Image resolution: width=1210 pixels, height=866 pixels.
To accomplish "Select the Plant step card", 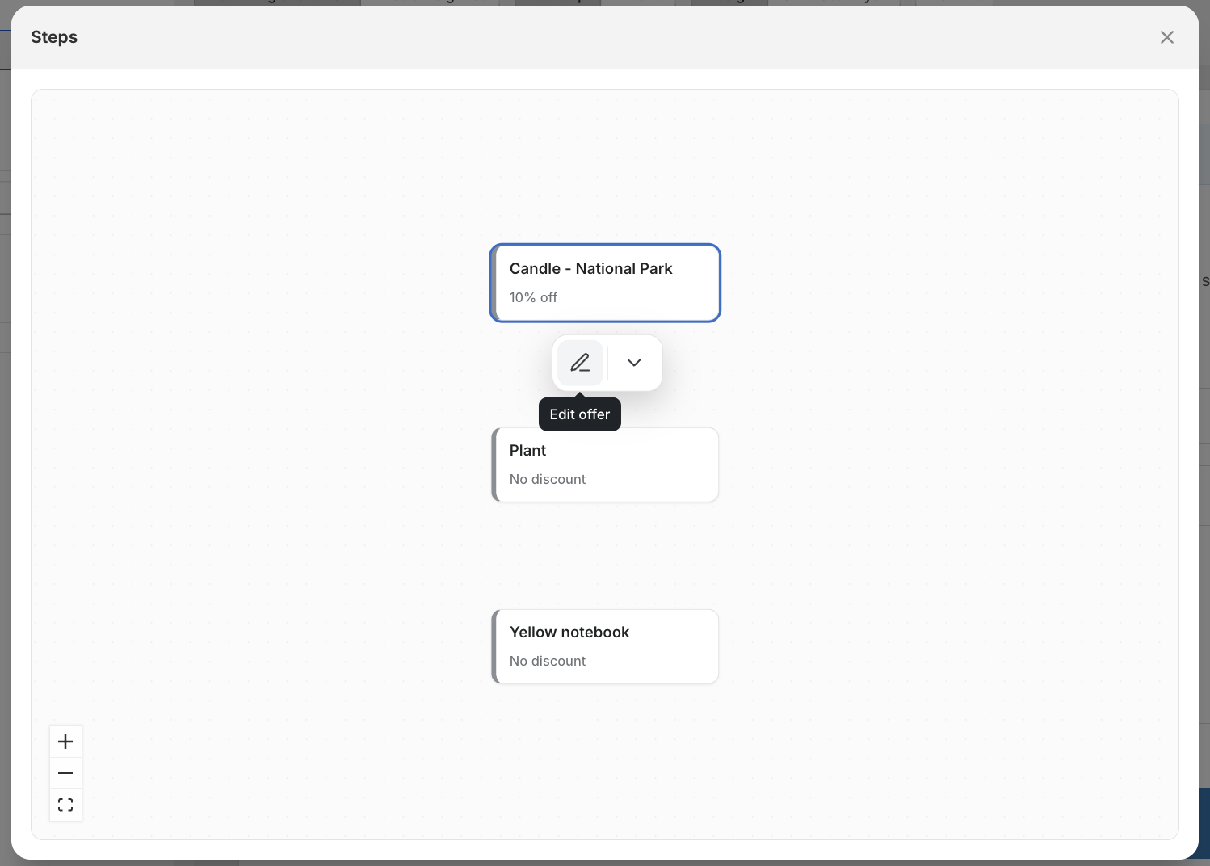I will click(x=605, y=465).
